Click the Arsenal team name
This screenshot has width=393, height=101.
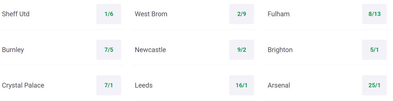(x=279, y=85)
